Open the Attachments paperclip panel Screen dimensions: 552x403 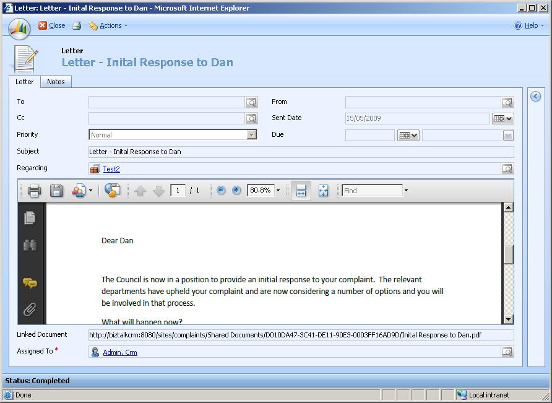pos(30,310)
